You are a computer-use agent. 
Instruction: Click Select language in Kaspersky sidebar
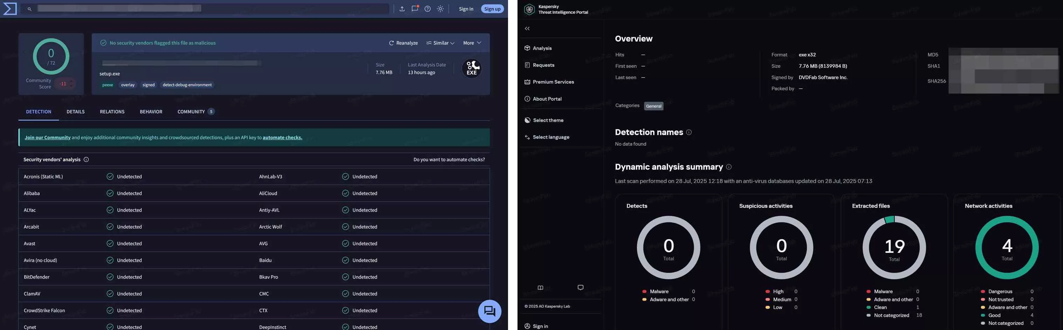546,137
